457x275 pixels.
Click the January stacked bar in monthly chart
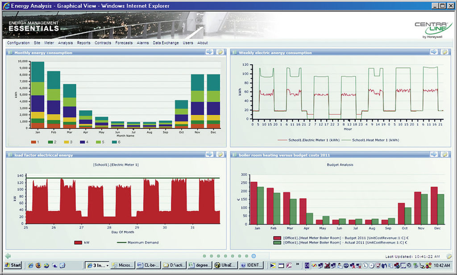pyautogui.click(x=37, y=95)
